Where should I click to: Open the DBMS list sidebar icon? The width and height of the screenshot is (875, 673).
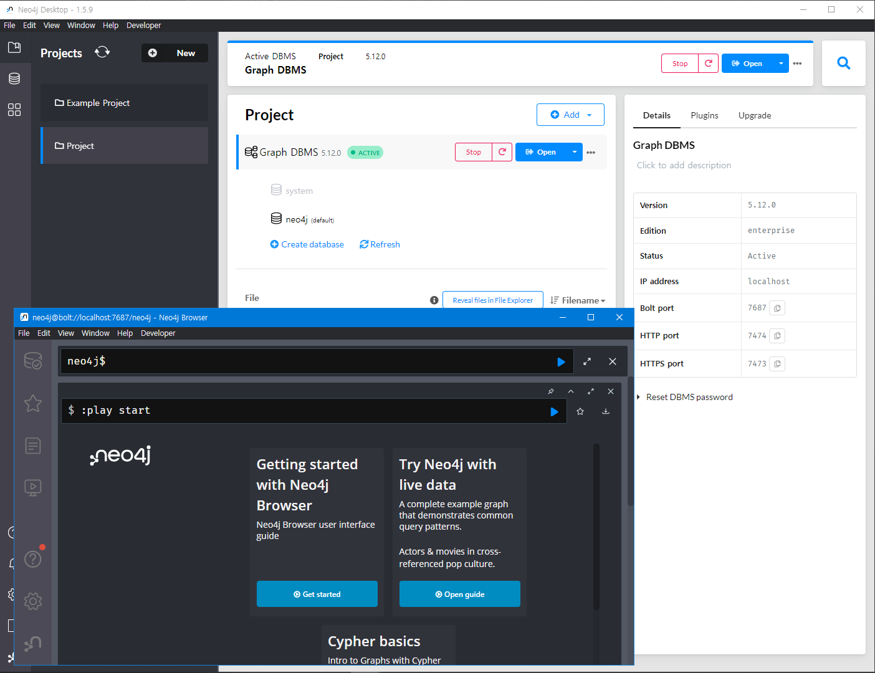pyautogui.click(x=14, y=79)
